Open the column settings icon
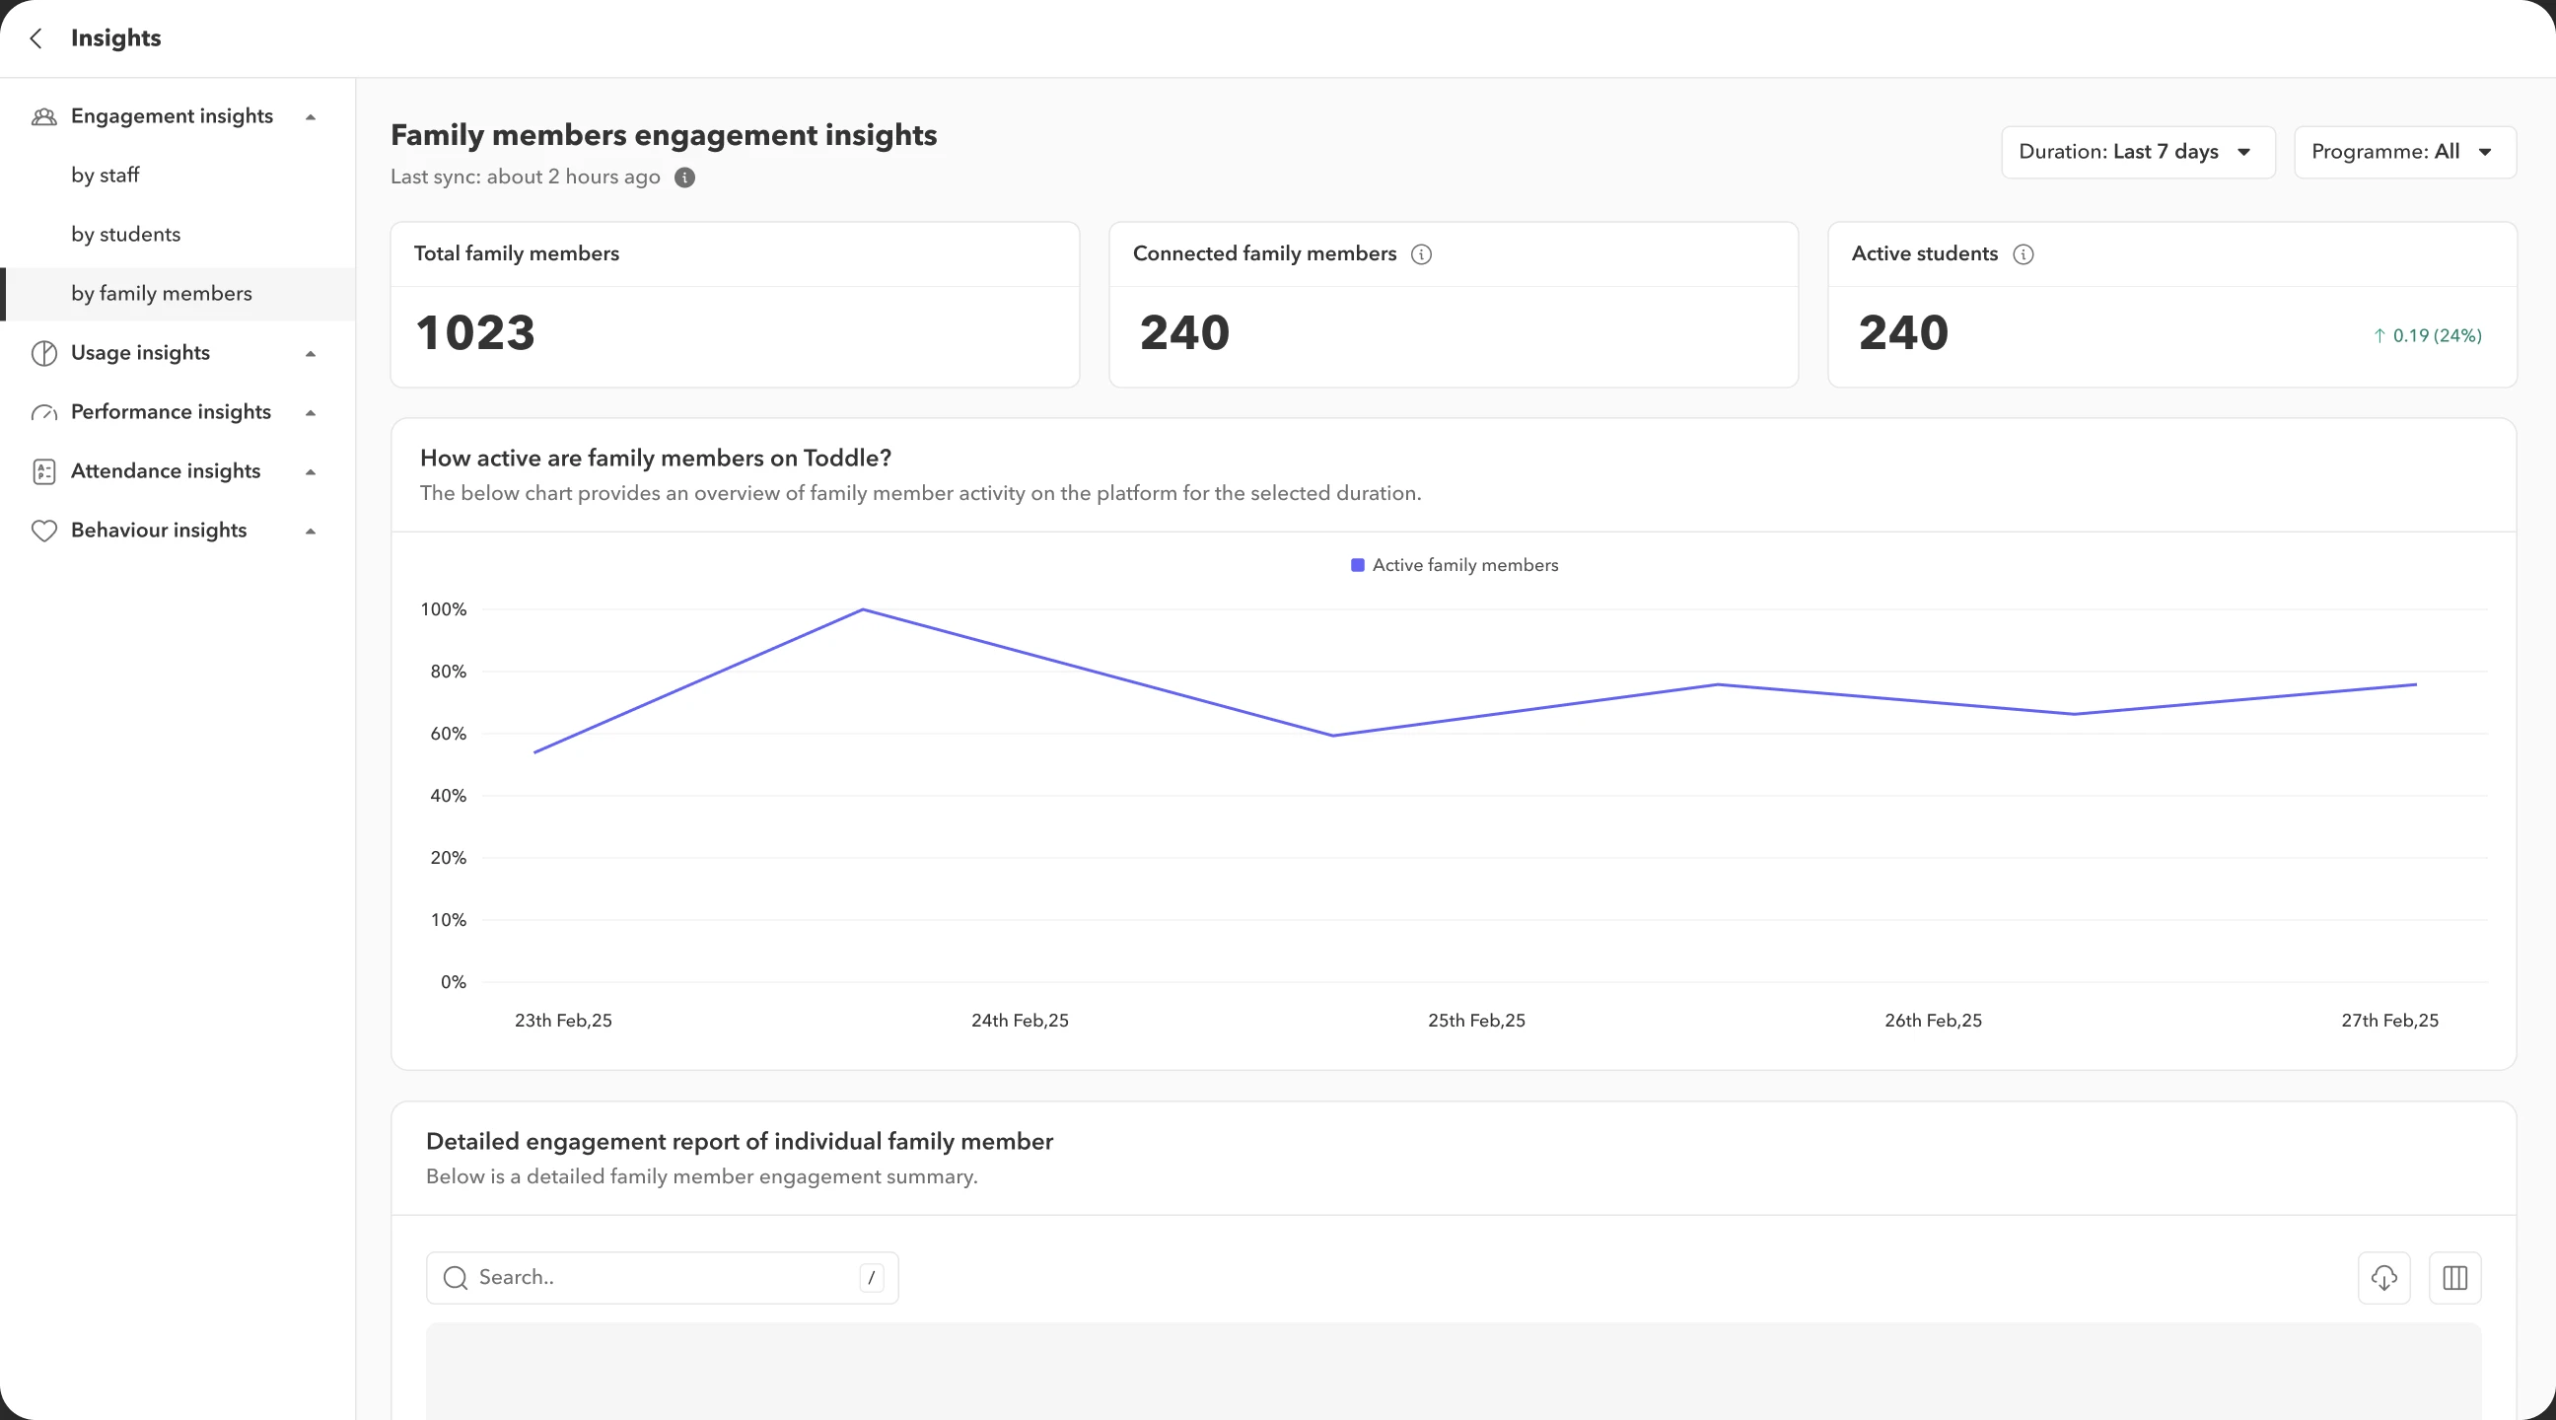 coord(2454,1278)
